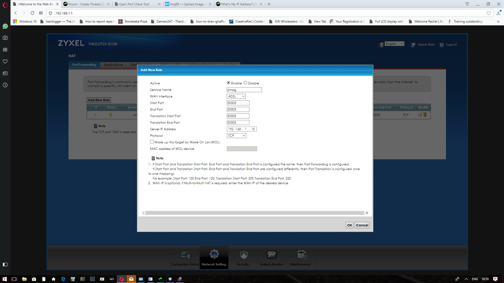Open the Windows 10 bookmark

coord(25,21)
